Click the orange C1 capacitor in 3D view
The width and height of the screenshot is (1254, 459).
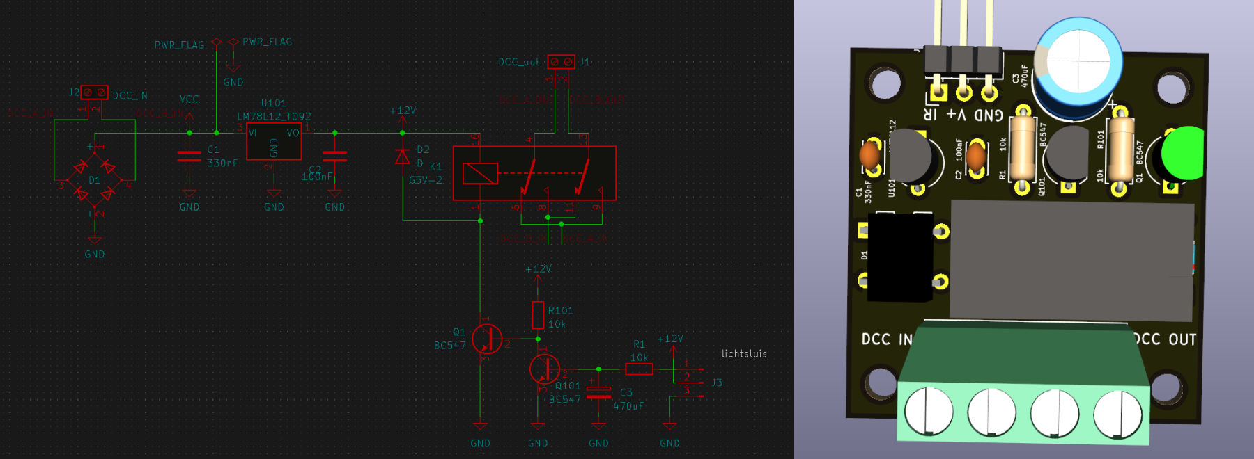coord(870,154)
